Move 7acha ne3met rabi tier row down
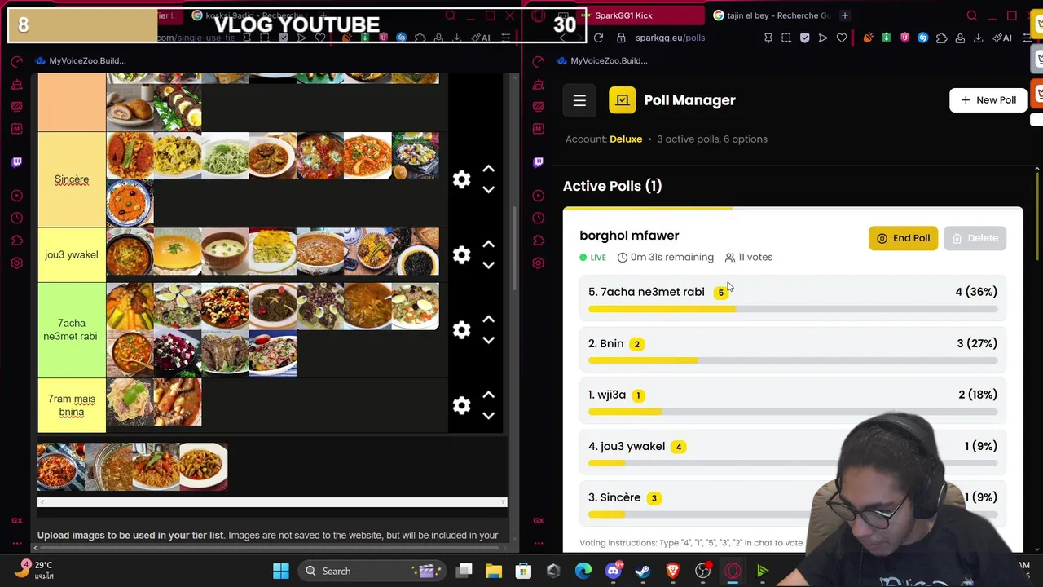The height and width of the screenshot is (587, 1043). (x=488, y=340)
